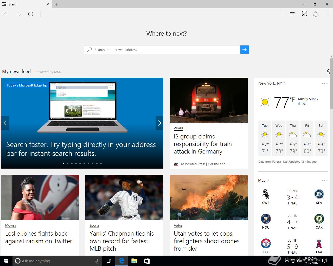This screenshot has width=333, height=266.
Task: Open the 4 - 7 FINAL game score
Action: pos(292,222)
